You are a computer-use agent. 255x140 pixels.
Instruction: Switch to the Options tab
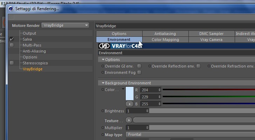point(119,34)
